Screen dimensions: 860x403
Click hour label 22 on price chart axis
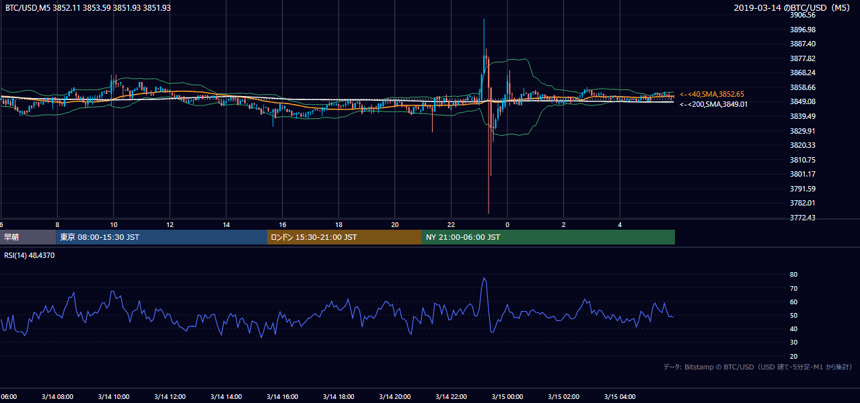[452, 225]
